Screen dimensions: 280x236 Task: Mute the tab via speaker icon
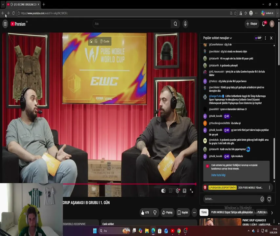point(11,5)
